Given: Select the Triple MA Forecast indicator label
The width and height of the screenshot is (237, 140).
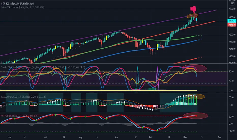Looking at the screenshot, I should pos(23,7).
